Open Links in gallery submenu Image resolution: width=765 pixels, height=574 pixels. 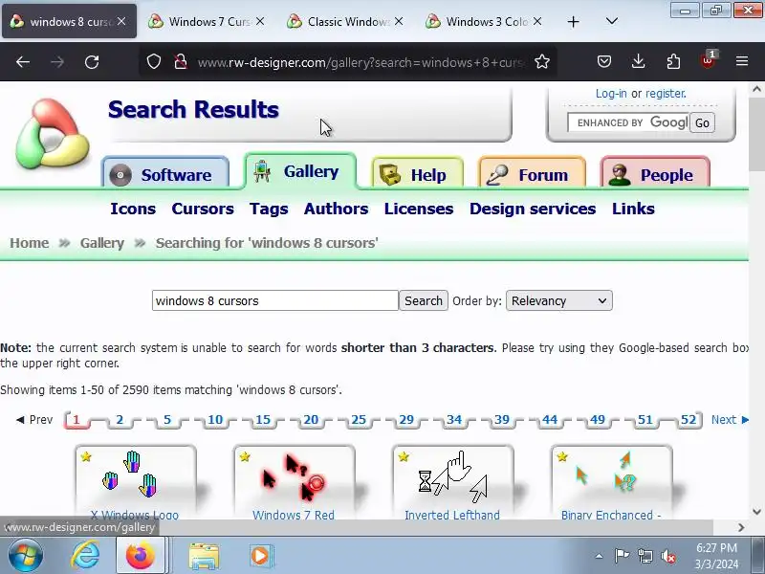point(633,209)
